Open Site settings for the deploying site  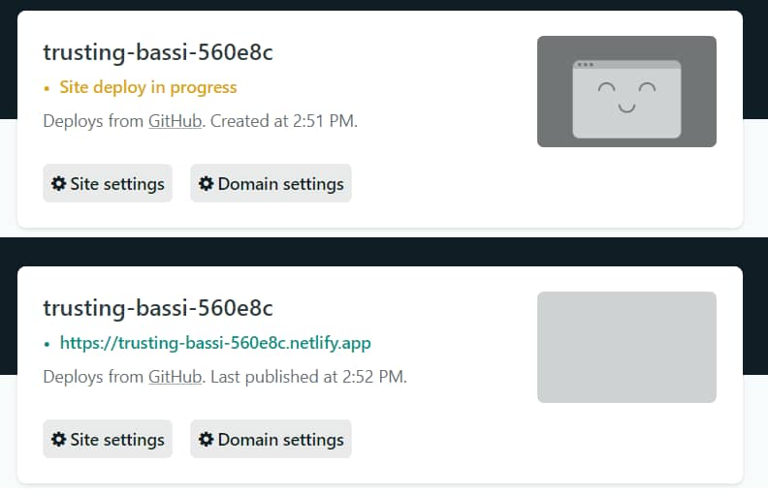108,183
